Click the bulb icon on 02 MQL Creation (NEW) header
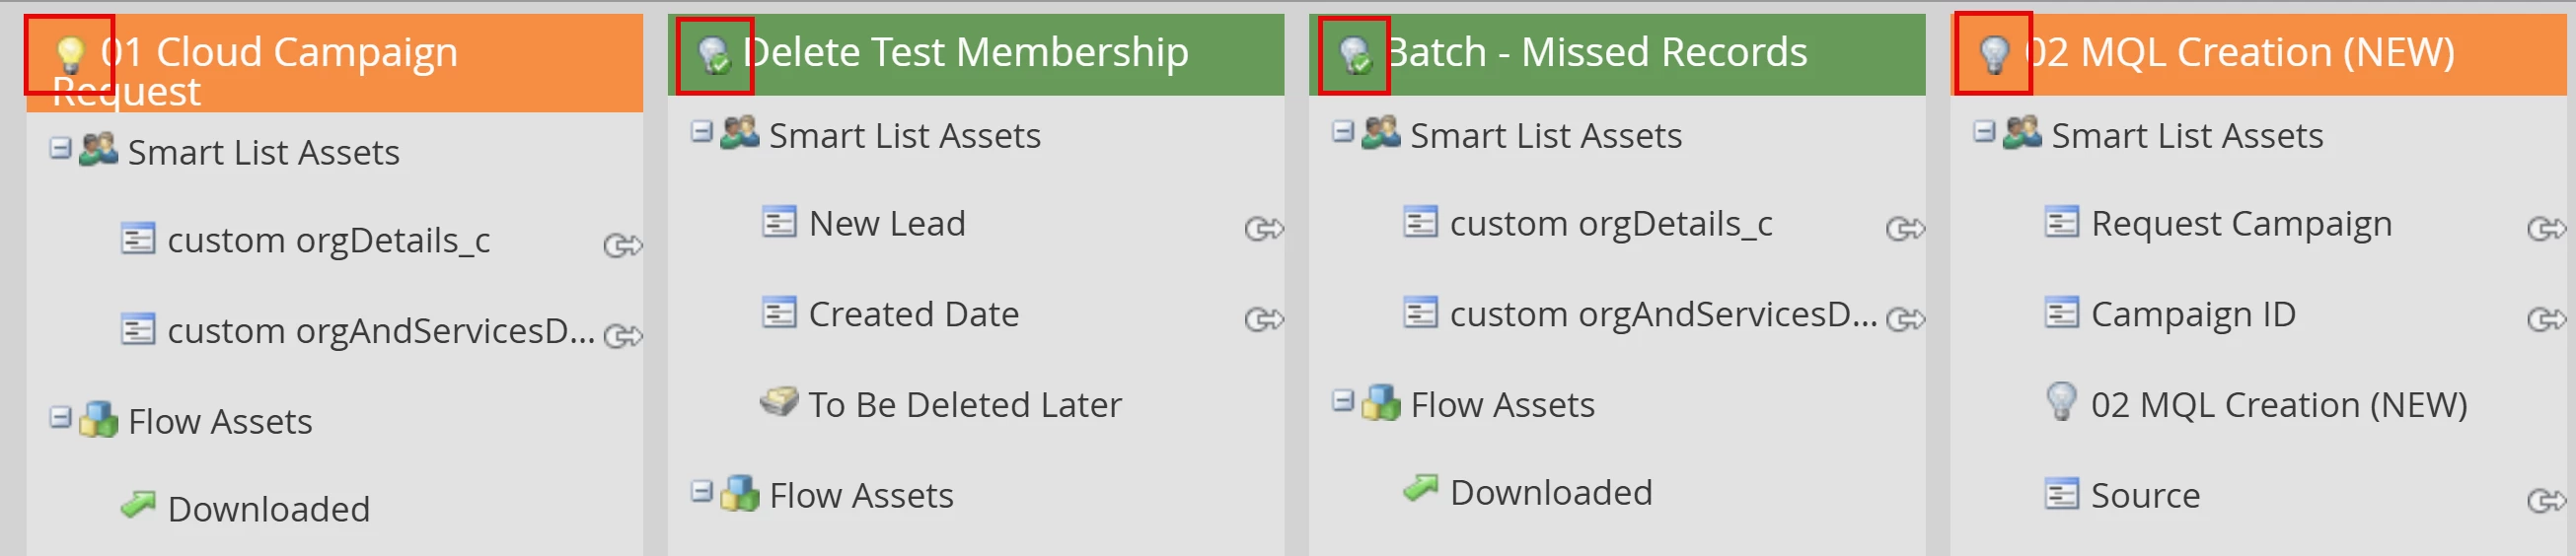 pyautogui.click(x=1994, y=54)
